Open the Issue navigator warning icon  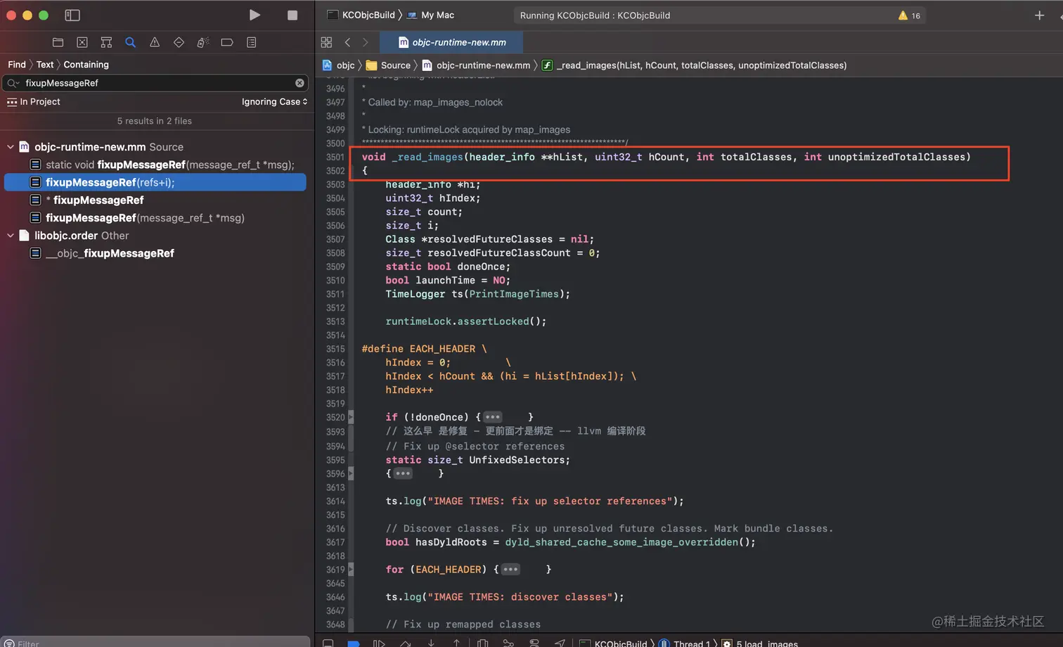155,42
